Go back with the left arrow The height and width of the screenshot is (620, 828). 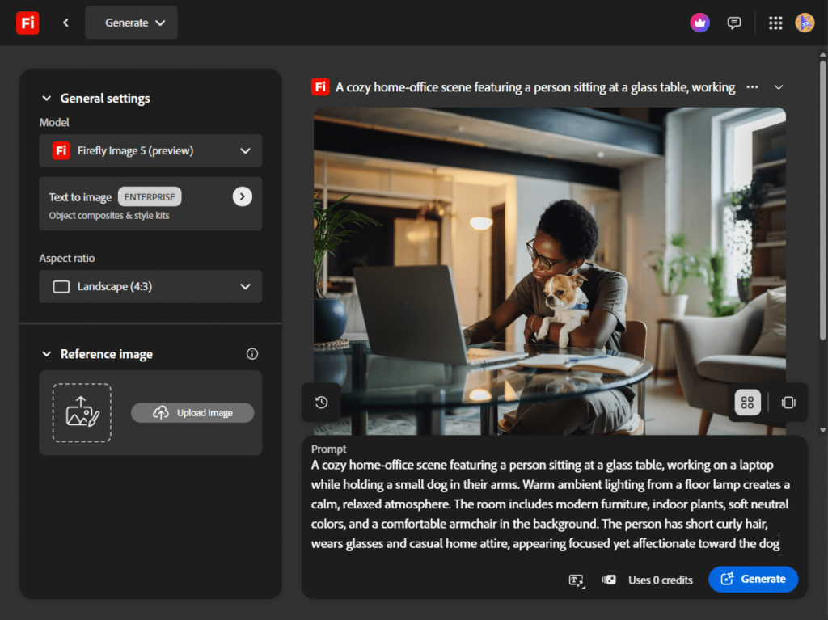(65, 23)
